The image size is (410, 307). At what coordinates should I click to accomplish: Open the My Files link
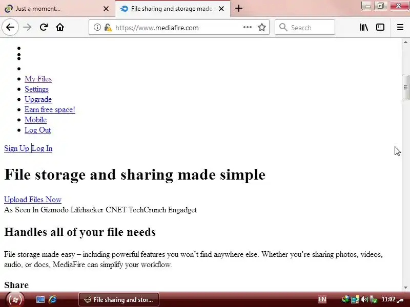38,79
